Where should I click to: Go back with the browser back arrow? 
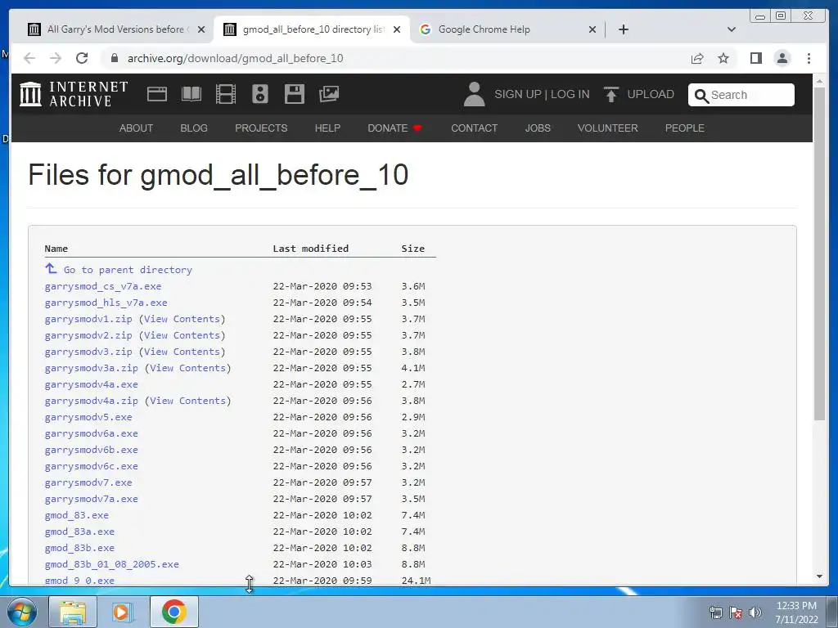29,58
